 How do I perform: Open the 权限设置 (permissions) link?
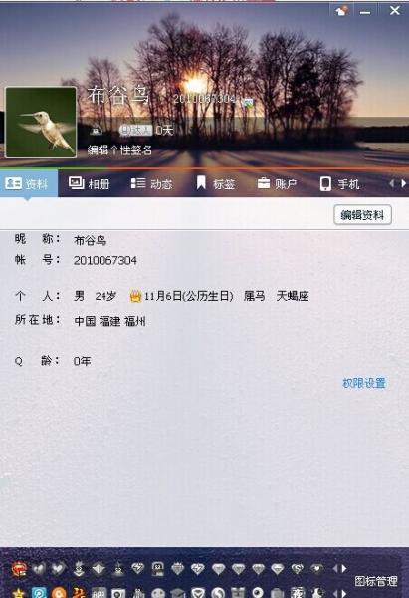pos(364,383)
